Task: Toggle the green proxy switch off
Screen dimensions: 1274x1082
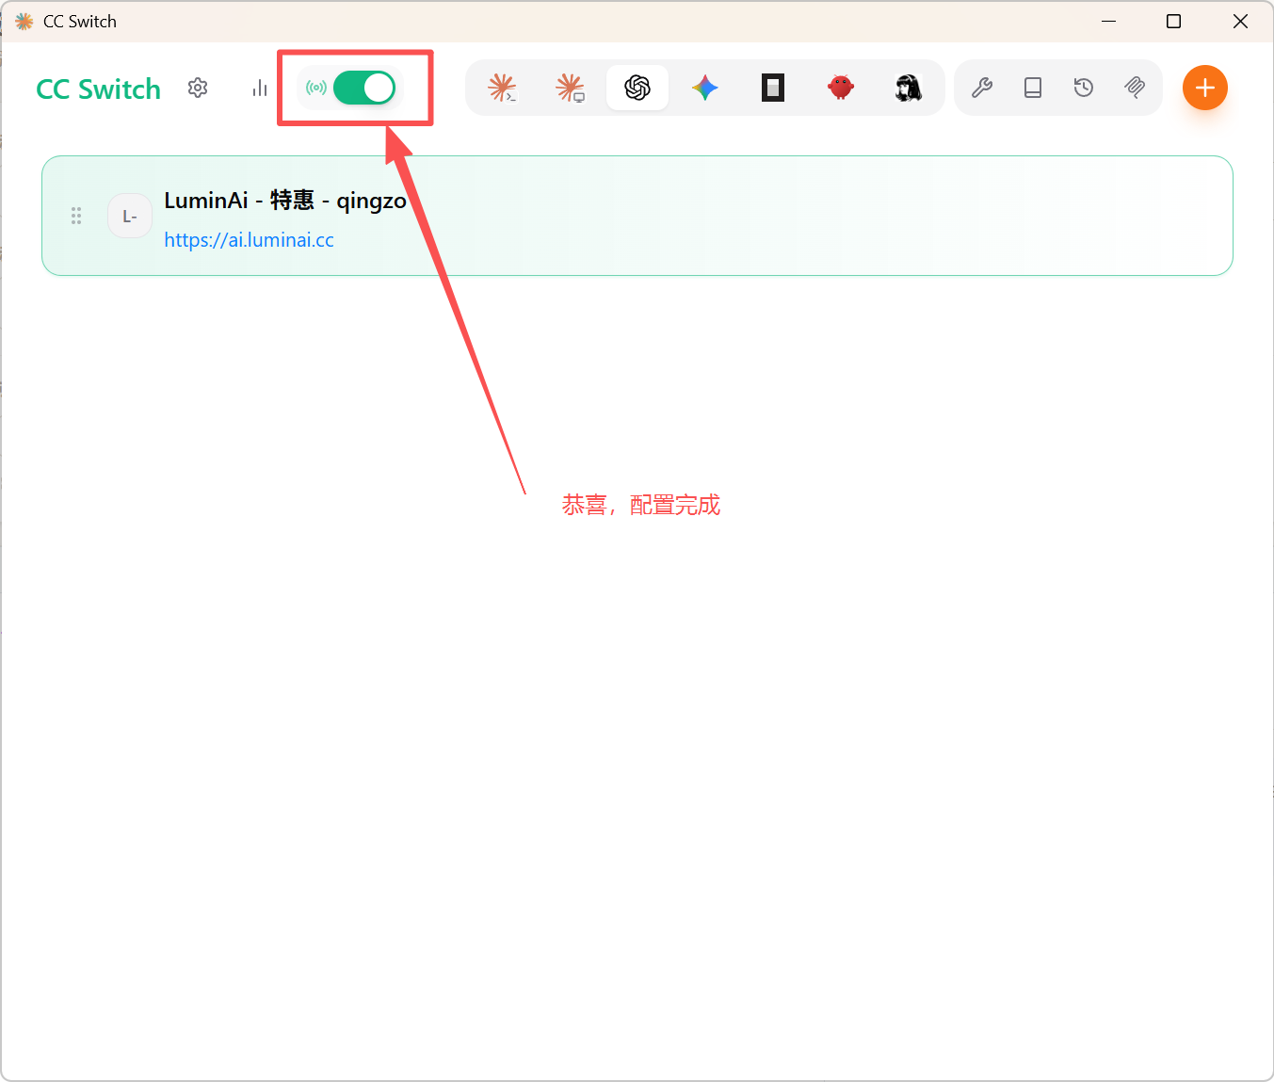Action: (x=364, y=88)
